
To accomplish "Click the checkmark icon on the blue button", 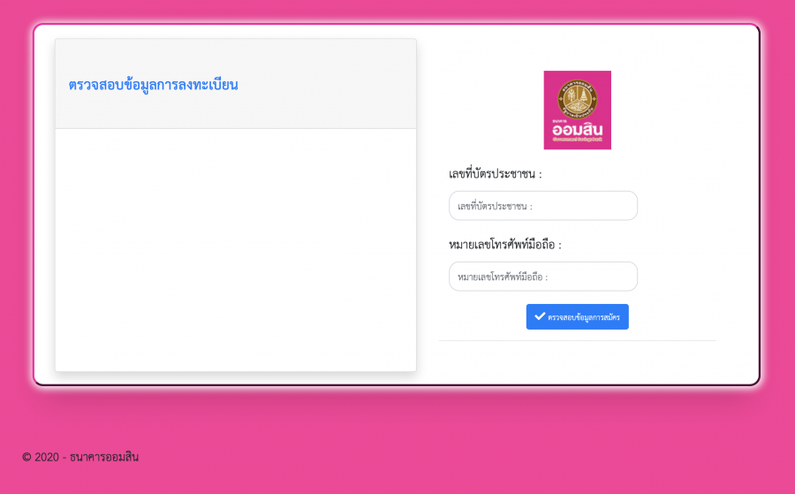I will pos(540,316).
